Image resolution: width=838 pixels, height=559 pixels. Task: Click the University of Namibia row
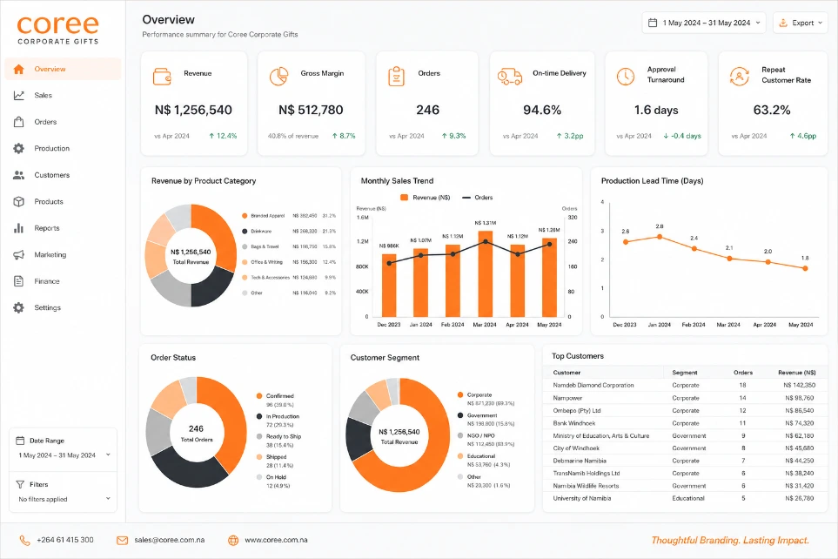(x=685, y=498)
